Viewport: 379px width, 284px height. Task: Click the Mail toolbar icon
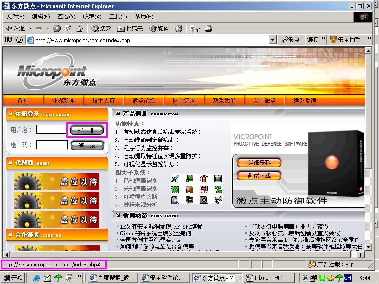tap(194, 28)
